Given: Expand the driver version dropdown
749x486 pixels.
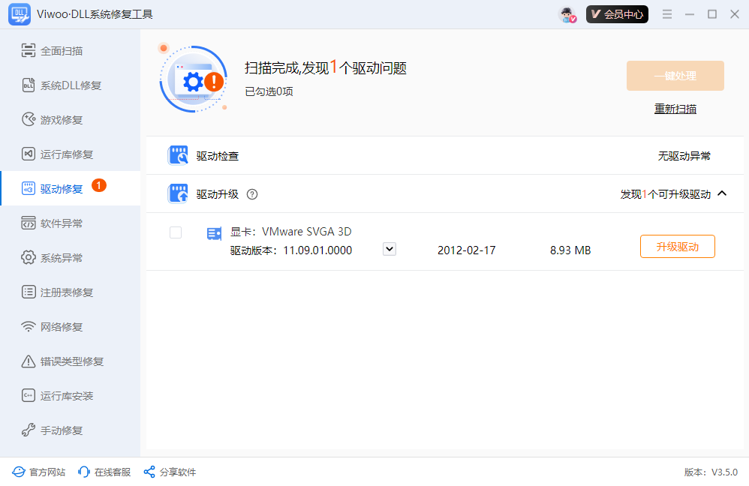Looking at the screenshot, I should click(x=389, y=249).
